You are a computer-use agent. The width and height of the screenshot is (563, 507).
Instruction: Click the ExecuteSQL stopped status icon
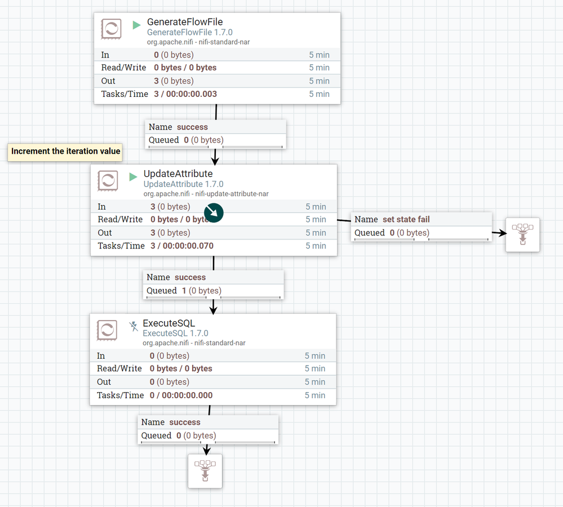click(x=133, y=326)
